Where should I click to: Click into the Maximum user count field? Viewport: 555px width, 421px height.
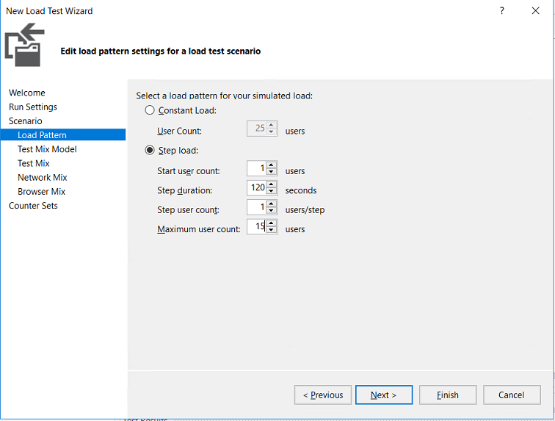(256, 229)
